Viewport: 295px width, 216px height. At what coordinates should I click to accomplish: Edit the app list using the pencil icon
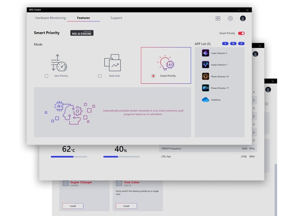click(x=241, y=44)
